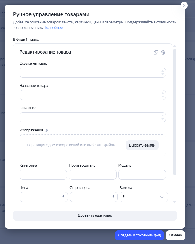This screenshot has width=195, height=244.
Task: Open the Валюта currency dropdown
Action: click(x=144, y=197)
